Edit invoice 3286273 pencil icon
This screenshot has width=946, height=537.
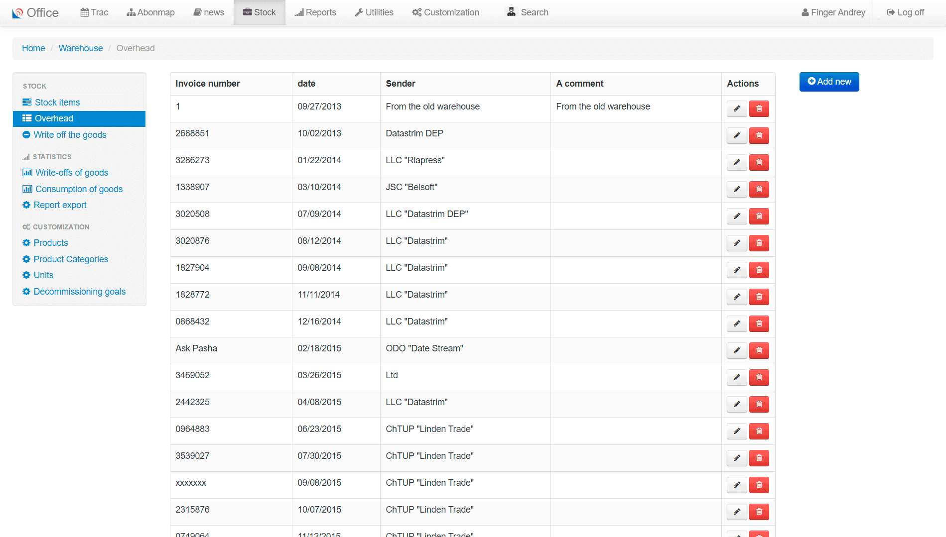[x=737, y=162]
